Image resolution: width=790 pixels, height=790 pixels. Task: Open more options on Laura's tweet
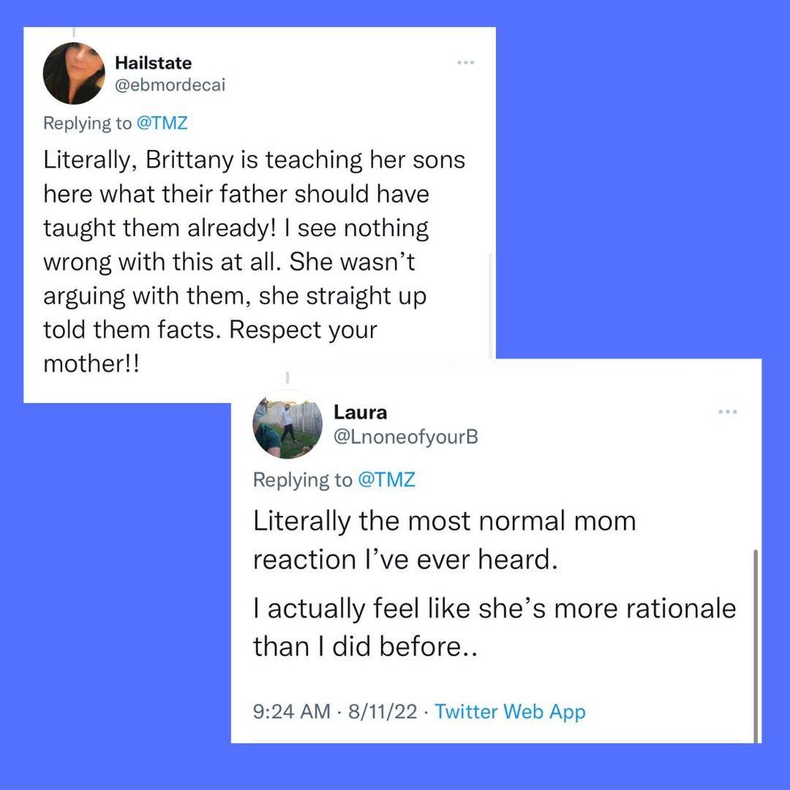point(727,413)
